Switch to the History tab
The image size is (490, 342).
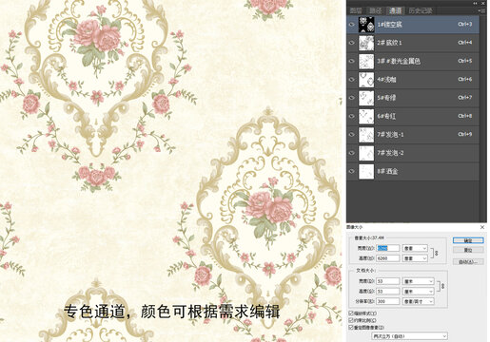421,10
